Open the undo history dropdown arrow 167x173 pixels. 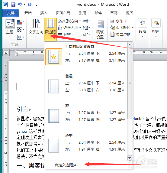point(24,5)
